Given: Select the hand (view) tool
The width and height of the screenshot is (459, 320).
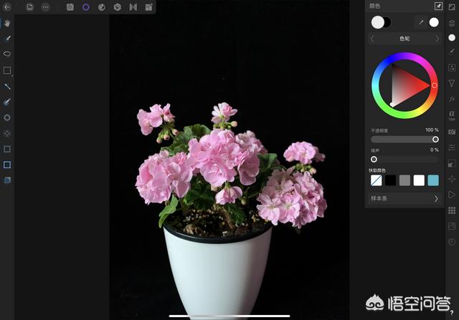Looking at the screenshot, I should (x=7, y=23).
